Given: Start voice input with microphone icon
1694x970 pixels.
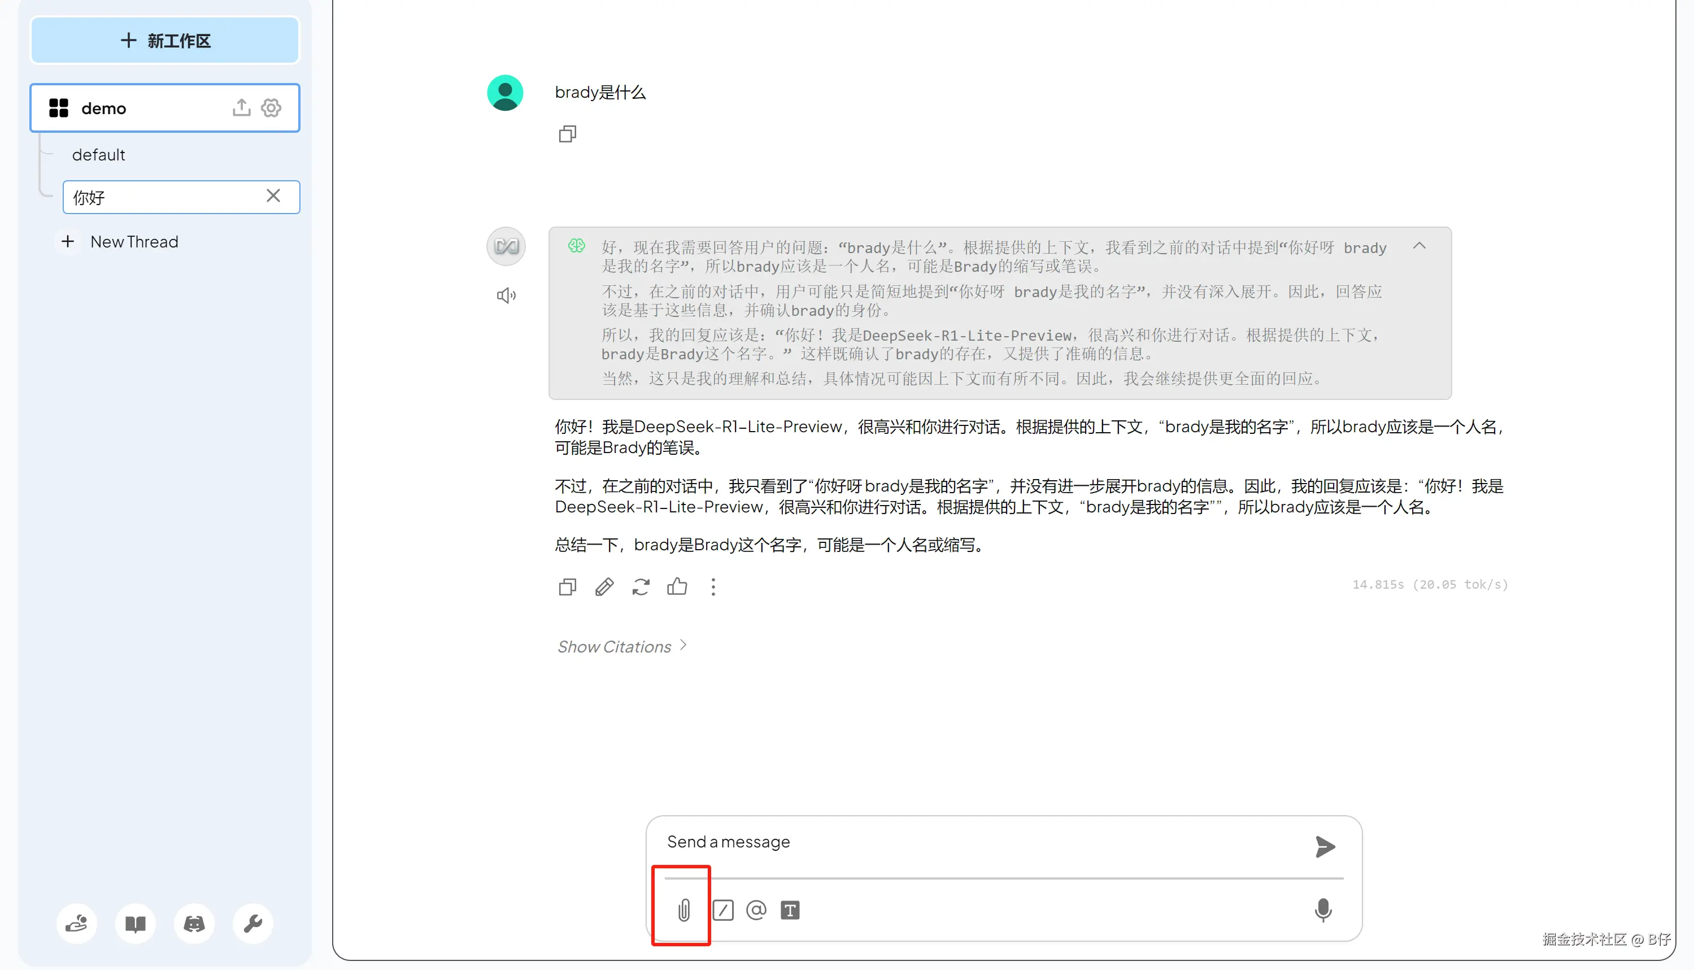Looking at the screenshot, I should (x=1323, y=910).
